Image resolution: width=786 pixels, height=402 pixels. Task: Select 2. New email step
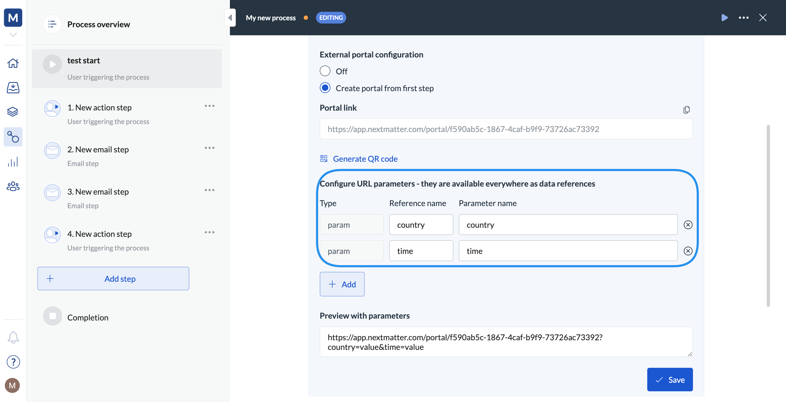click(x=98, y=149)
